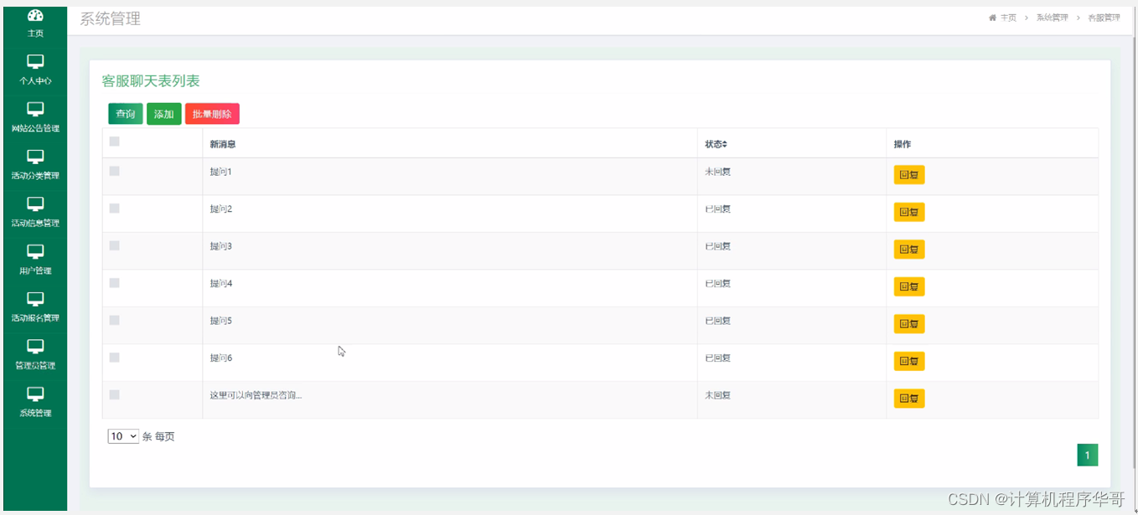Go to 用户管理 sidebar icon

pos(35,252)
